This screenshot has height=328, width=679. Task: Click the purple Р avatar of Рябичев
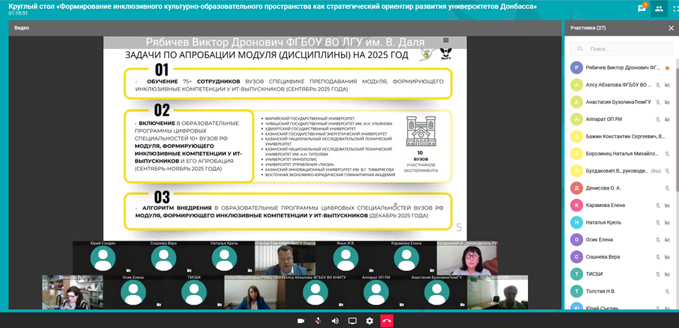click(576, 68)
